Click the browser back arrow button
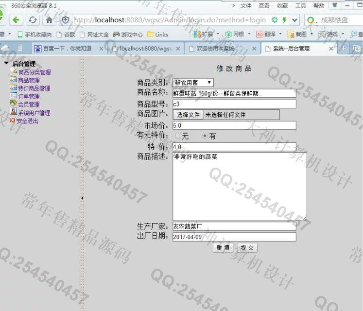 17,20
